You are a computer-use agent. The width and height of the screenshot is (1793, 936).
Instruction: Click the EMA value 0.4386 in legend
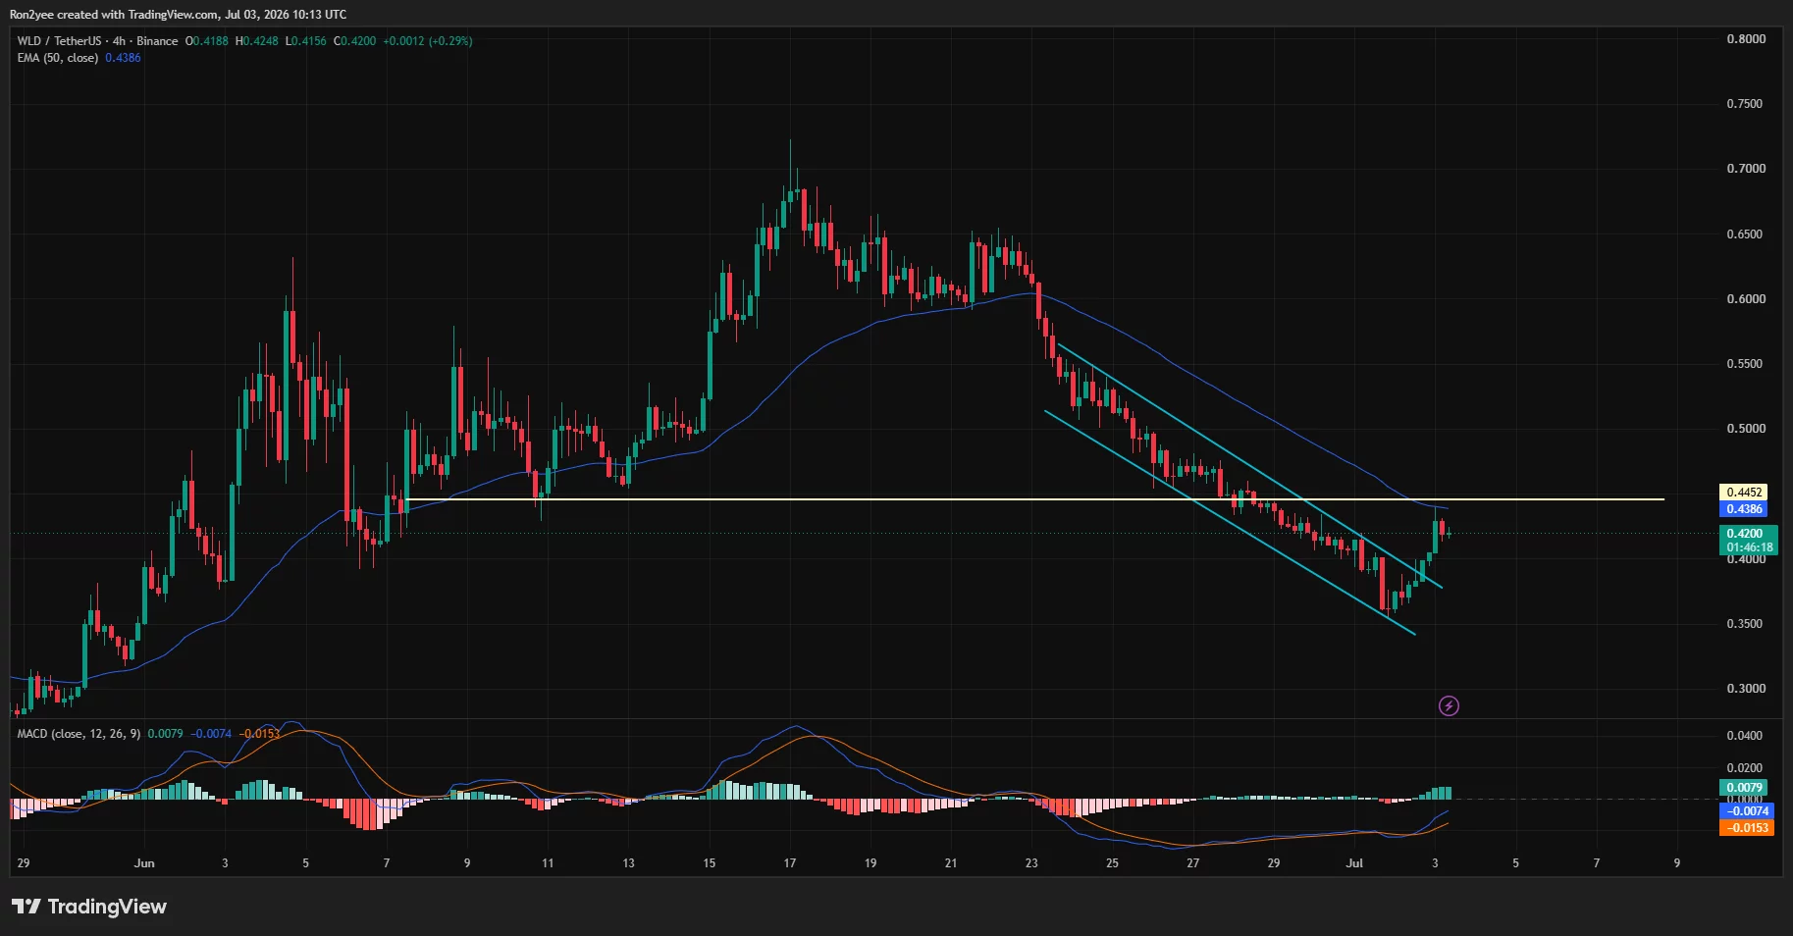tap(123, 58)
